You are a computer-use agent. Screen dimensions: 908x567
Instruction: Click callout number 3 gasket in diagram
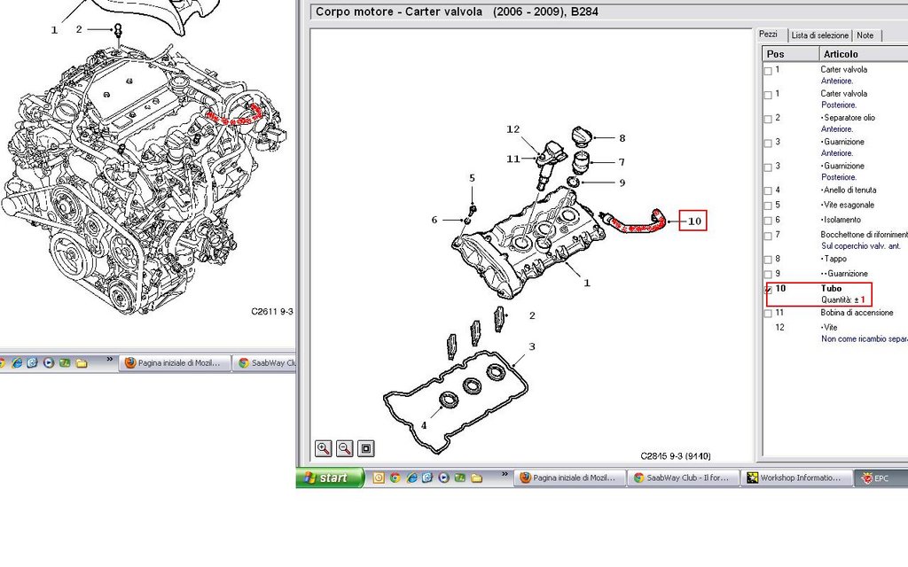[x=532, y=346]
